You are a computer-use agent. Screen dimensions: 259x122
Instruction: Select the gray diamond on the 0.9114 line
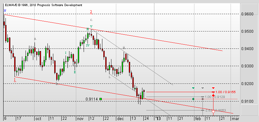click(203, 99)
